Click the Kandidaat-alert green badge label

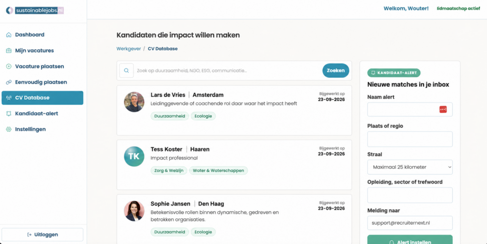[x=394, y=73]
